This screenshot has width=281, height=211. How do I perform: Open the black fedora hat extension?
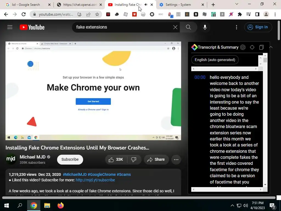coord(117,14)
